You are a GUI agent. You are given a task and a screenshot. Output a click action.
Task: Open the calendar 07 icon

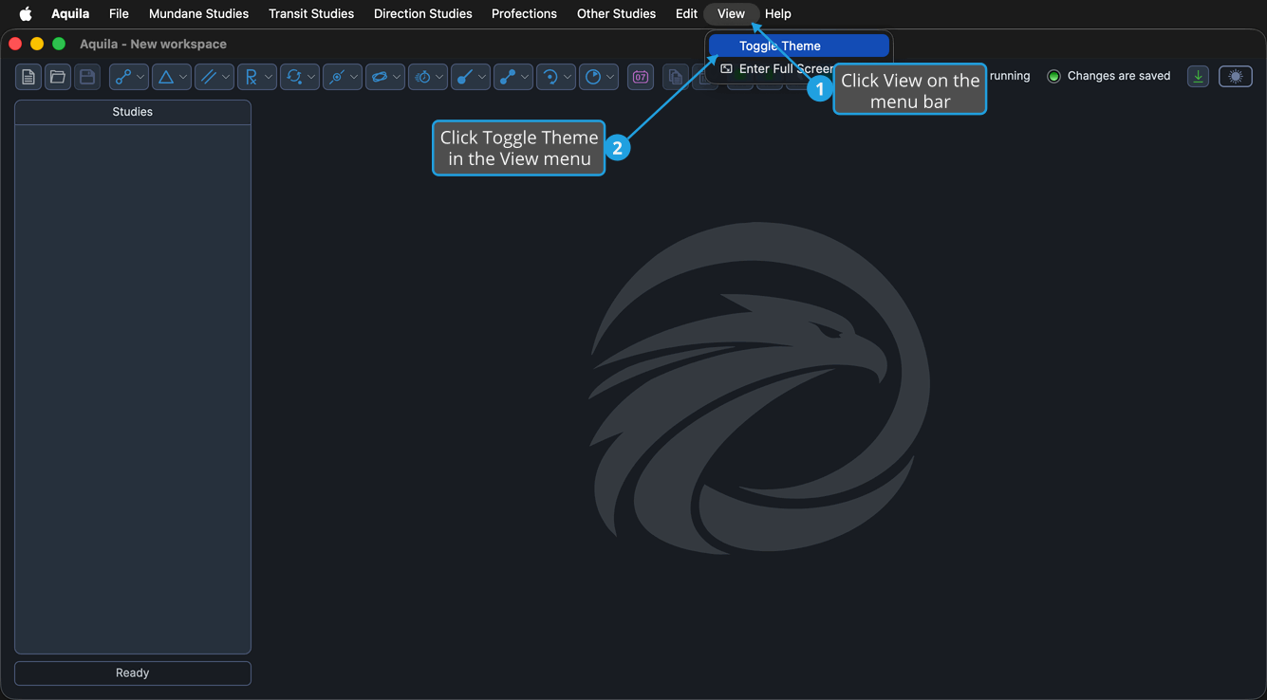[641, 77]
